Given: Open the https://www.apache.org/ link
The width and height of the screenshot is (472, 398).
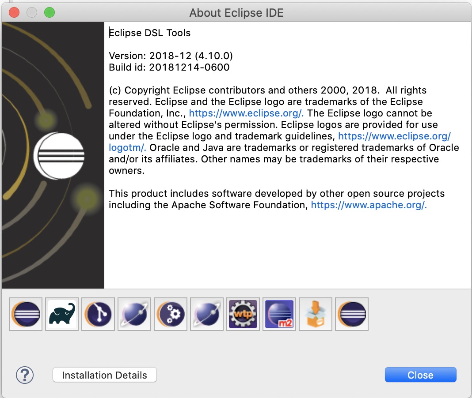Looking at the screenshot, I should pyautogui.click(x=369, y=205).
